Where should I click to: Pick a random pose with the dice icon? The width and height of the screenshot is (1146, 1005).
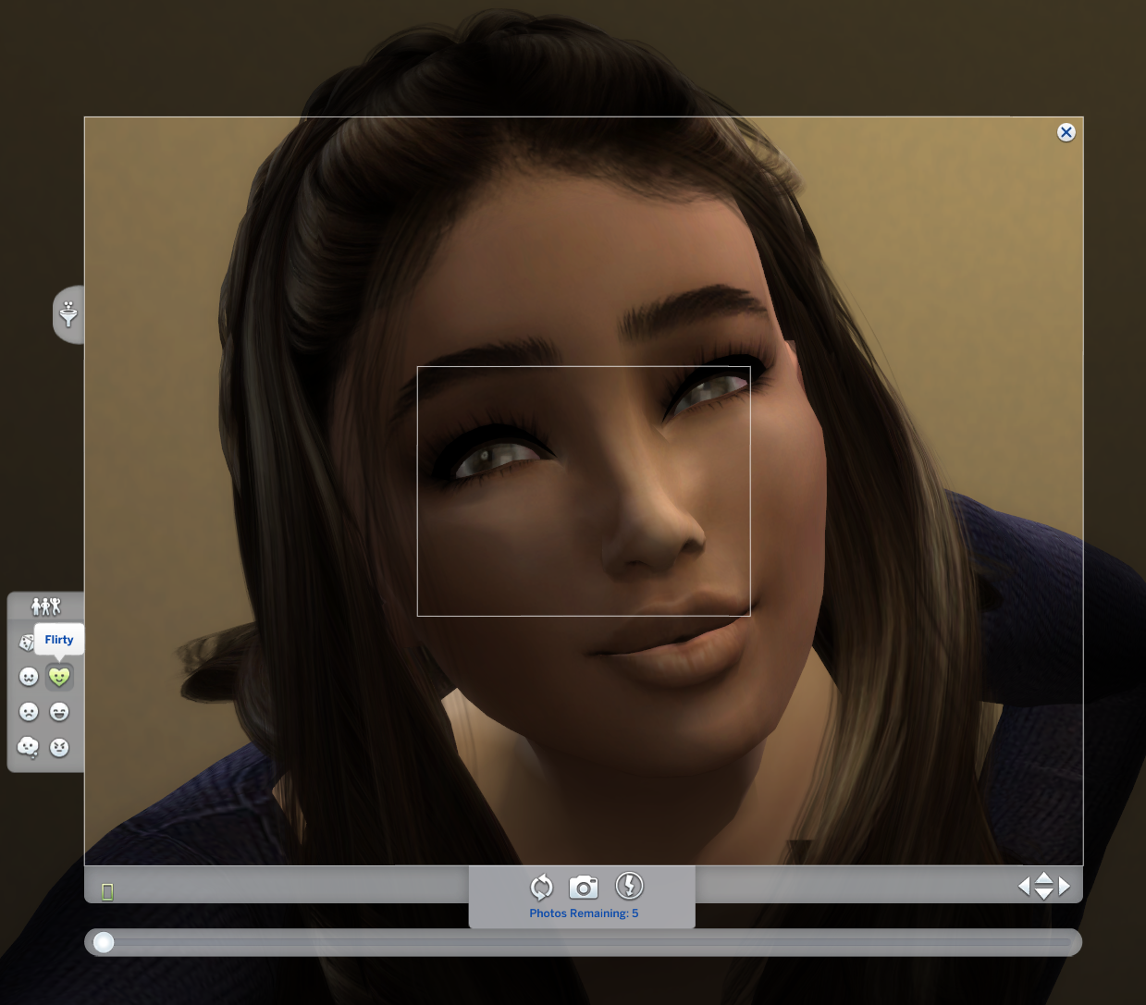[27, 642]
